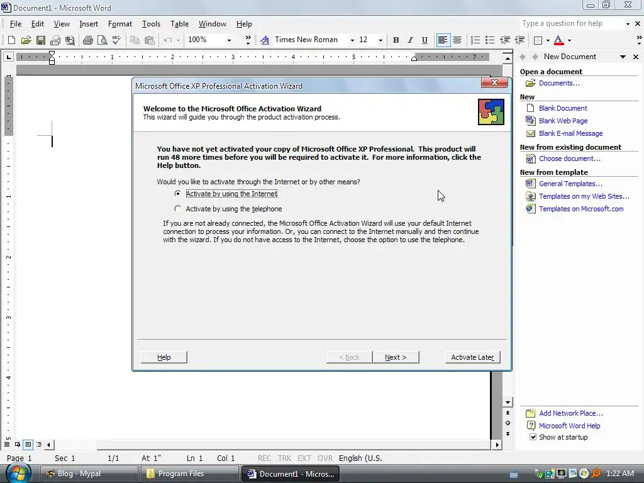Viewport: 644px width, 483px height.
Task: Click the Paste toolbar icon
Action: coord(150,40)
